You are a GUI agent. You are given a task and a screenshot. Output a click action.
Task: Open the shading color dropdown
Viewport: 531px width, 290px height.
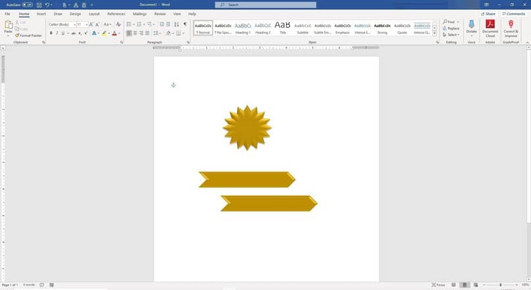click(173, 33)
